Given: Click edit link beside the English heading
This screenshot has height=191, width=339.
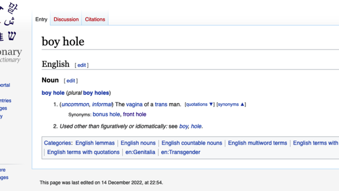Looking at the screenshot, I should (82, 65).
